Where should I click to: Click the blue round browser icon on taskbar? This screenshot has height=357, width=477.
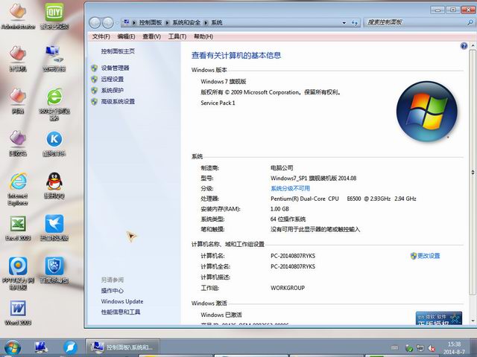(x=70, y=347)
